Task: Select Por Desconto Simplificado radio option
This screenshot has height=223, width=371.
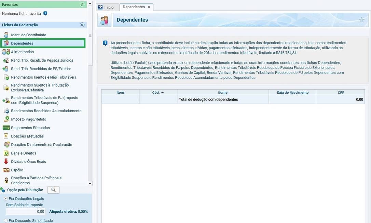Action: (x=5, y=221)
